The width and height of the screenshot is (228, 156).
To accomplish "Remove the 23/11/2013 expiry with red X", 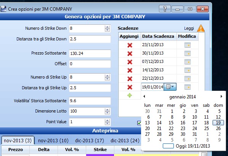I will click(x=130, y=45).
